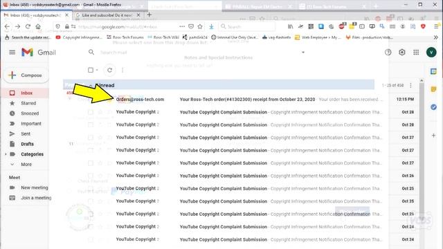
Task: Star the Oct 28 lower YouTube Copyright email
Action: click(x=100, y=124)
